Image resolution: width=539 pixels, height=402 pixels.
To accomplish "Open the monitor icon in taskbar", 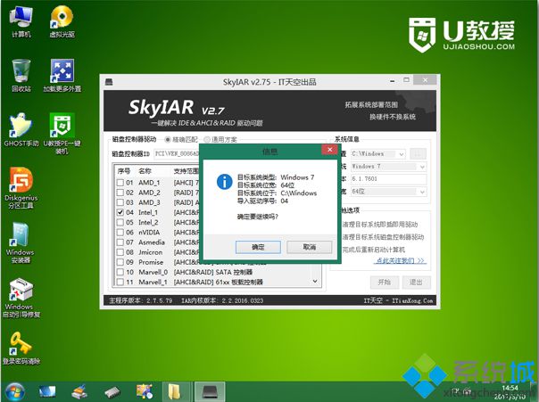I will click(47, 391).
